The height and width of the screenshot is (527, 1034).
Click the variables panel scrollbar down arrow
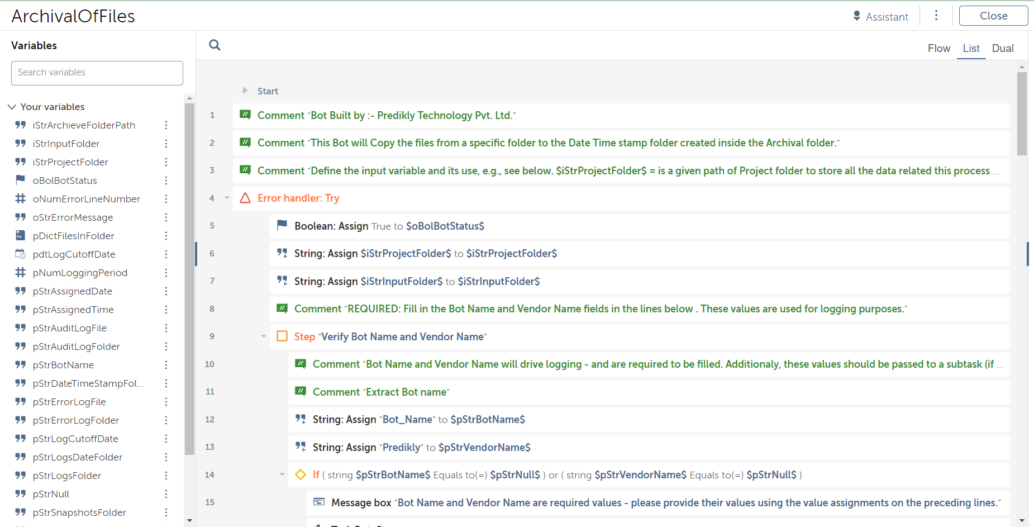tap(189, 520)
